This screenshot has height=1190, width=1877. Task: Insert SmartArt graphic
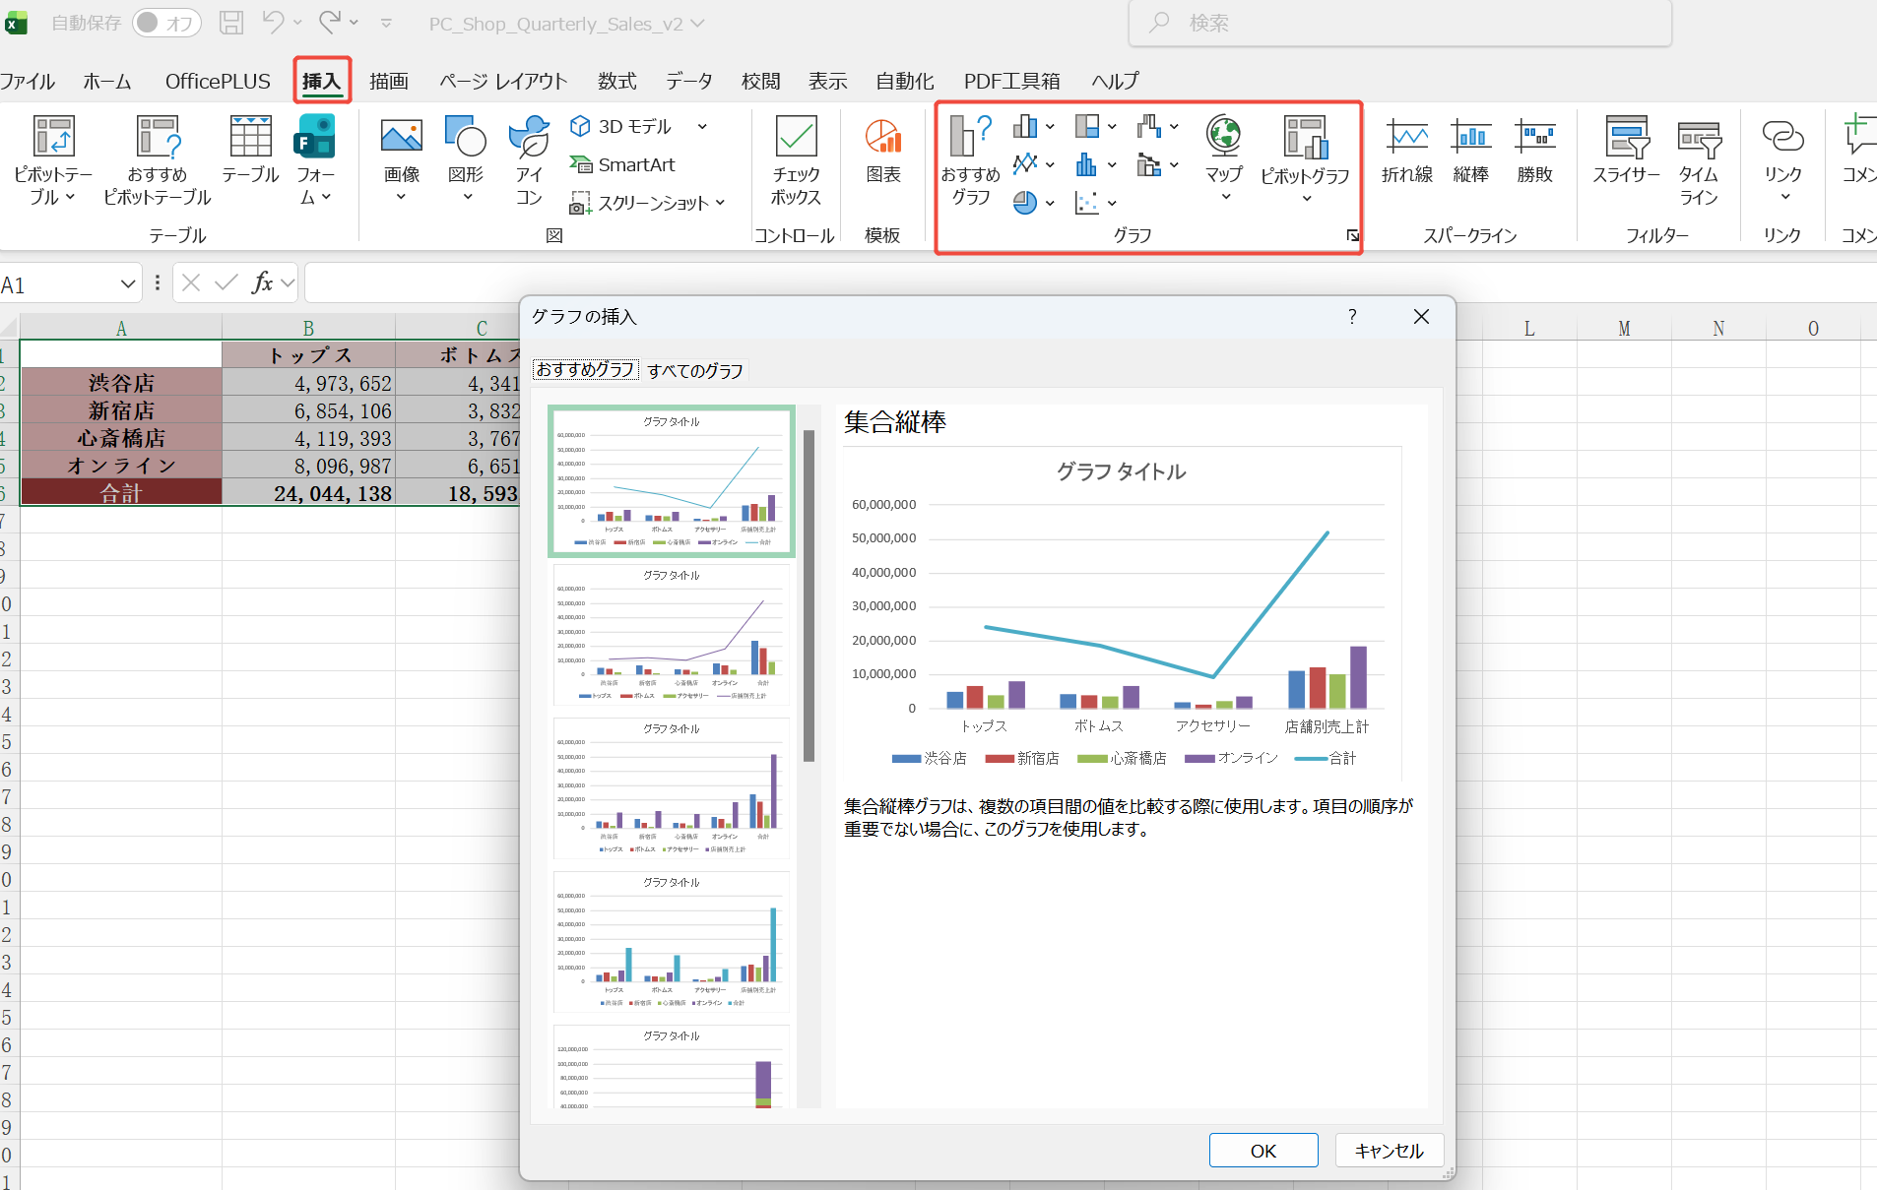(x=622, y=164)
